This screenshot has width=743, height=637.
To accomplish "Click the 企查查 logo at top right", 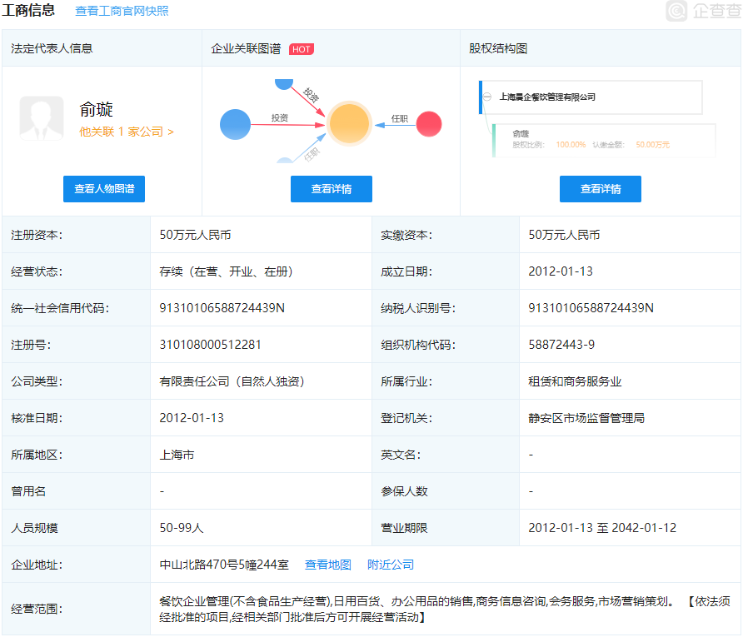I will pos(701,10).
